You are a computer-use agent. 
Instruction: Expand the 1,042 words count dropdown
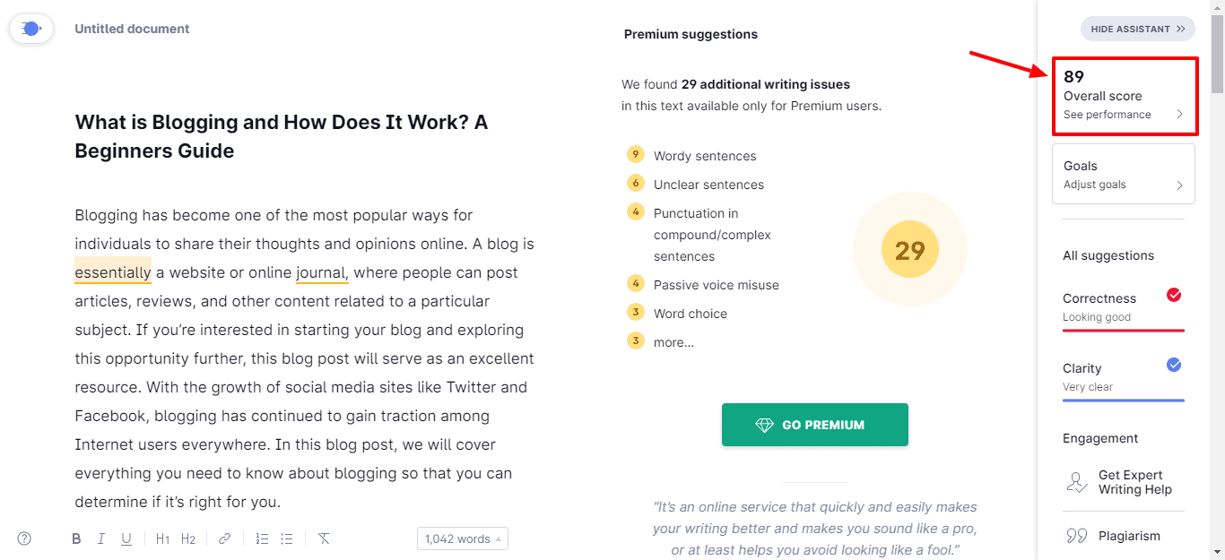tap(462, 538)
